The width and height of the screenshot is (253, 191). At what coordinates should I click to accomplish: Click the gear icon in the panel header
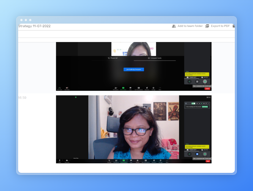(x=204, y=103)
